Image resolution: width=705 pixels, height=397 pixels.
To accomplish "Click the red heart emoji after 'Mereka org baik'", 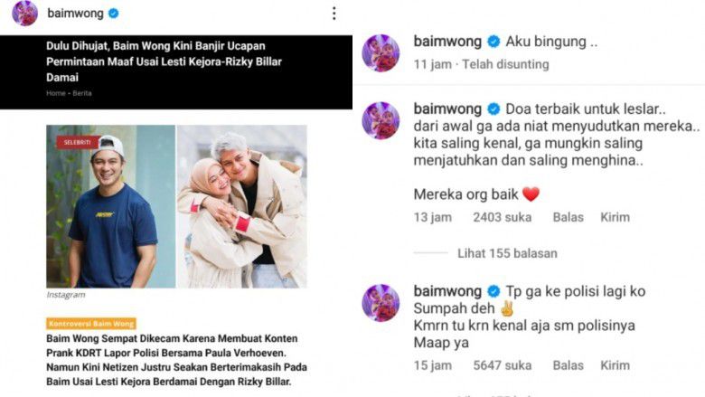I will [x=531, y=194].
